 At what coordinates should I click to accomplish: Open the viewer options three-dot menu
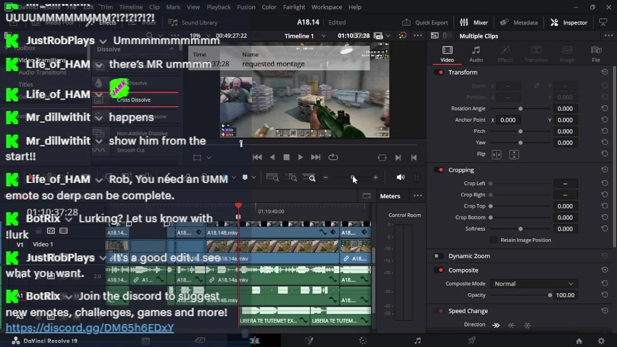418,36
